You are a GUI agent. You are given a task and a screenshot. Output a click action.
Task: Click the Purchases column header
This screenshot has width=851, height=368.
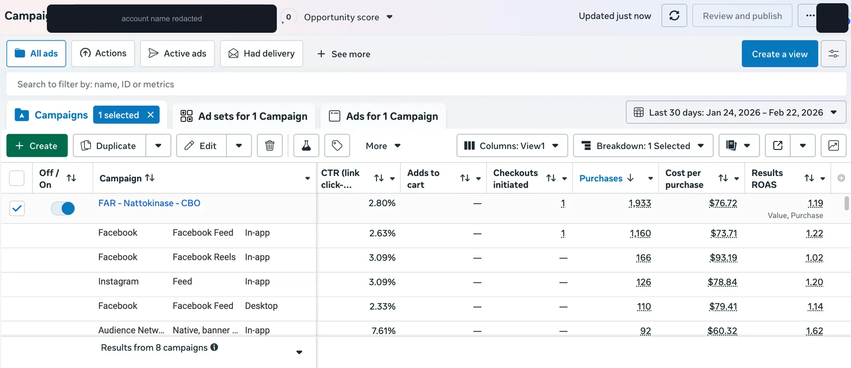point(600,178)
